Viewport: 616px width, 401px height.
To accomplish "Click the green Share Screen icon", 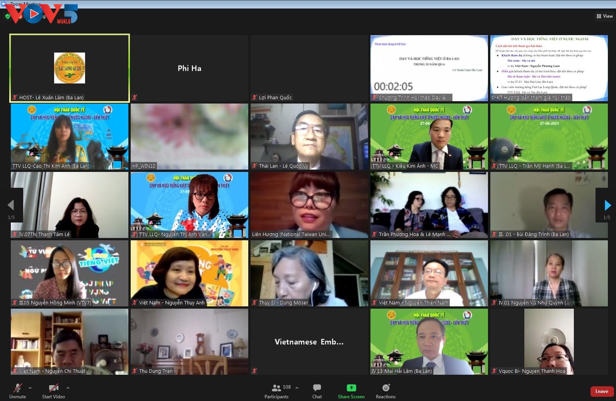I will coord(351,388).
